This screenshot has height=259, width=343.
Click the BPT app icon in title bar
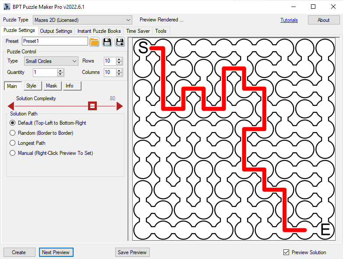(7, 7)
